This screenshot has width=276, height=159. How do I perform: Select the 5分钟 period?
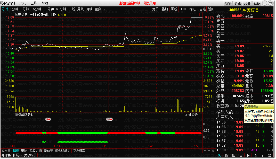pyautogui.click(x=25, y=9)
